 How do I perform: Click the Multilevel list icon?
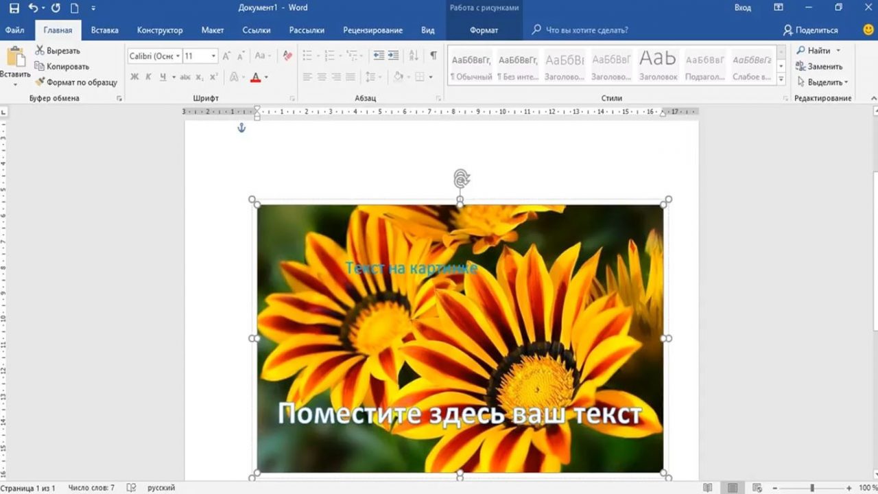[351, 56]
